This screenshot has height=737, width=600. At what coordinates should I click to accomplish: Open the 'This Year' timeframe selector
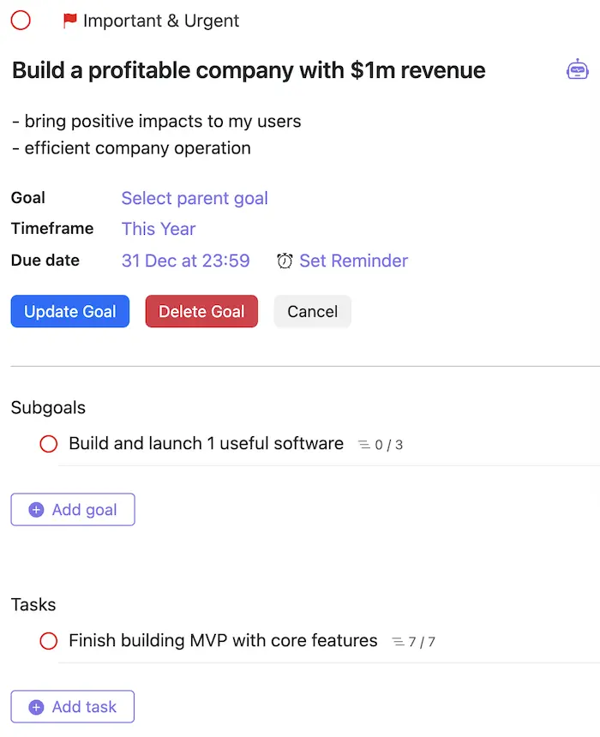(x=159, y=229)
